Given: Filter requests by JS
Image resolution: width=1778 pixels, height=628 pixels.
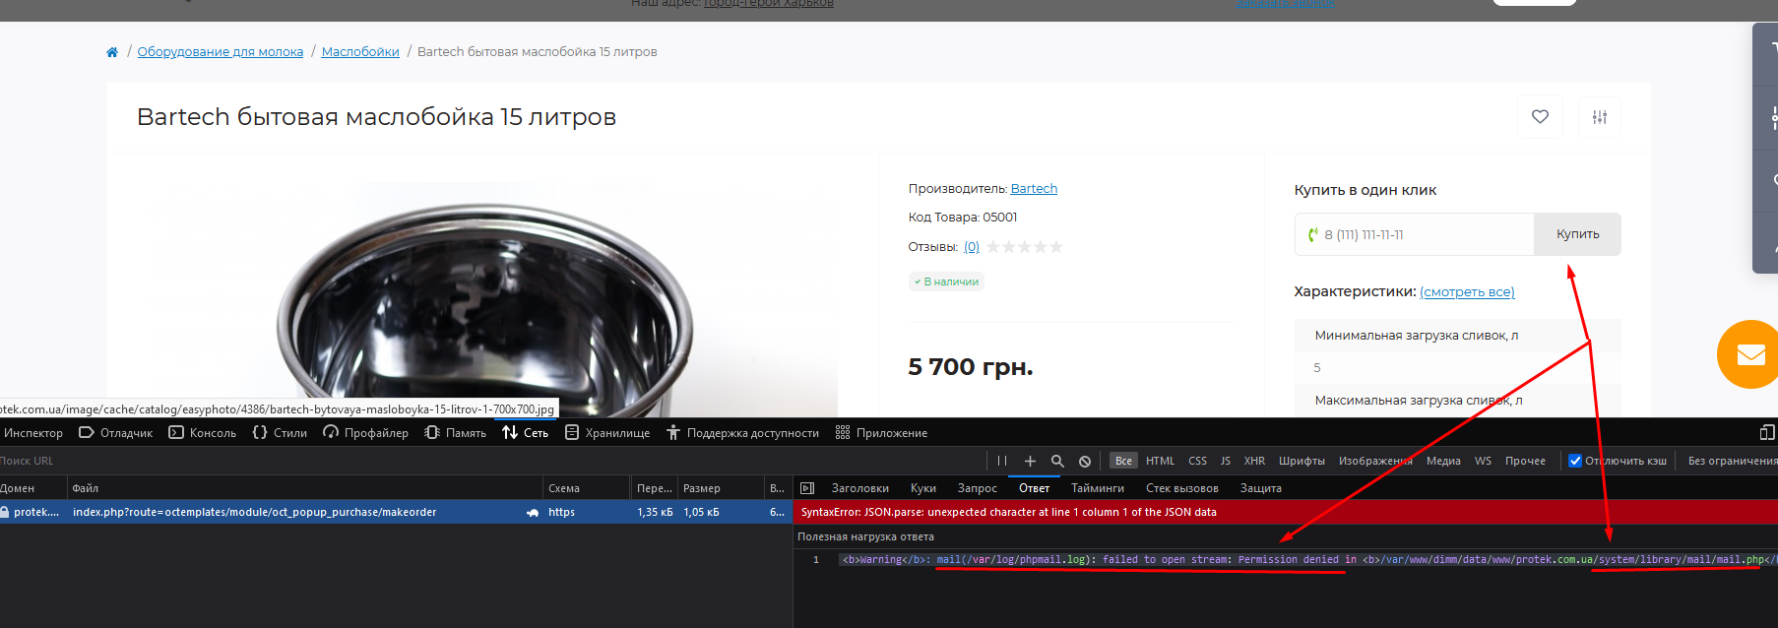Looking at the screenshot, I should point(1226,461).
